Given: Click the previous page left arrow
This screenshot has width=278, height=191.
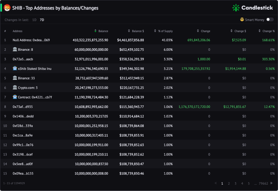Looking at the screenshot, I should click(x=215, y=183).
